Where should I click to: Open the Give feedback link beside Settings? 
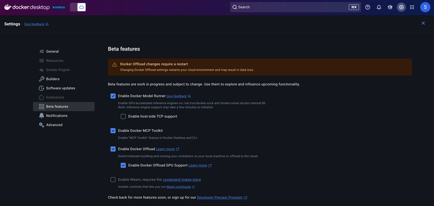[34, 24]
